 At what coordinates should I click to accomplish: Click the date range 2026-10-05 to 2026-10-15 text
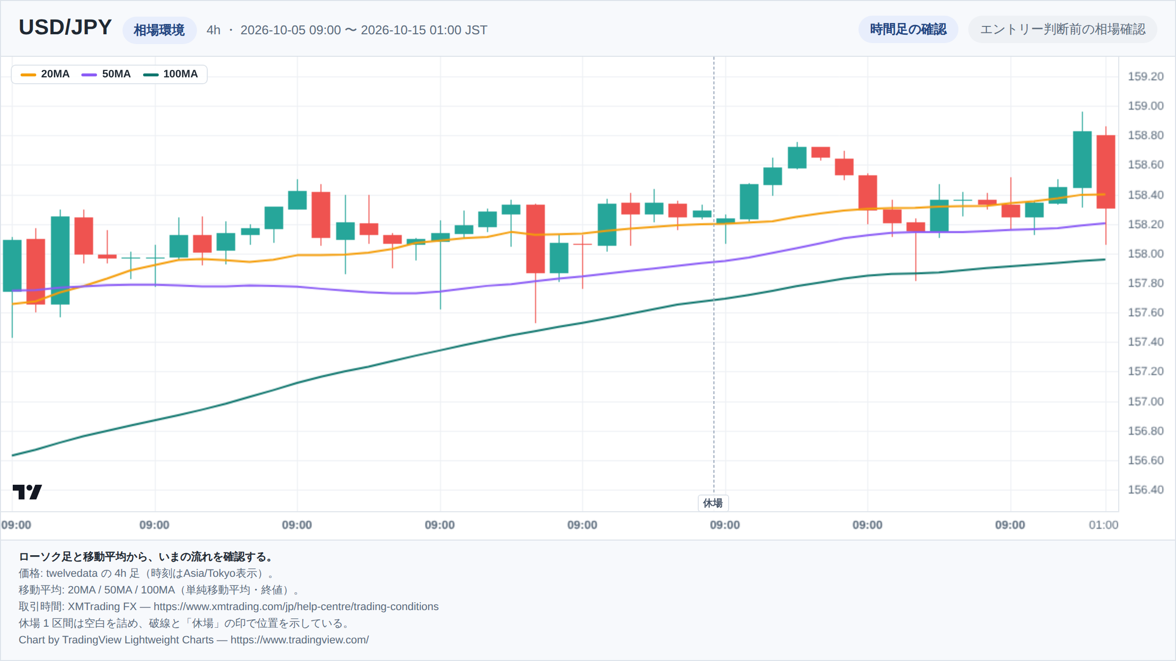pos(364,30)
